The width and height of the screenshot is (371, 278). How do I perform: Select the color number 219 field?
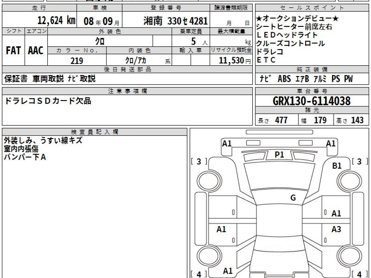coord(77,61)
